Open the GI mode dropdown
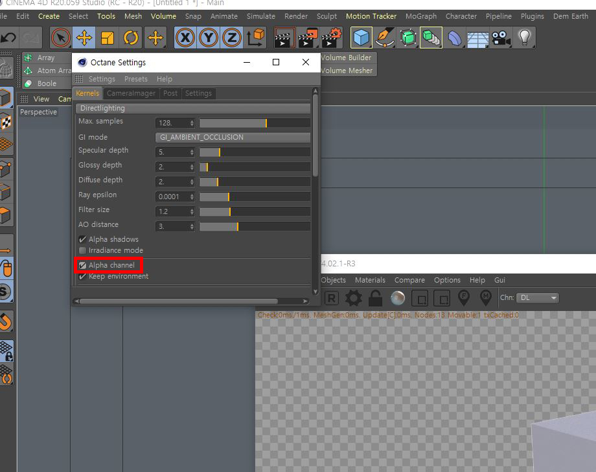Viewport: 596px width, 472px height. coord(233,137)
